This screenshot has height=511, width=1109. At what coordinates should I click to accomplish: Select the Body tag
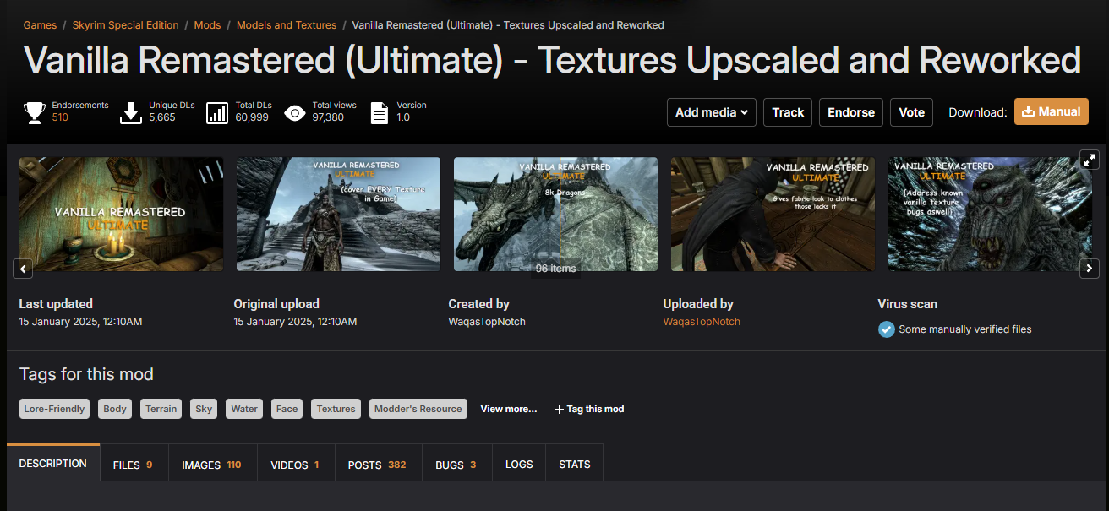tap(115, 409)
